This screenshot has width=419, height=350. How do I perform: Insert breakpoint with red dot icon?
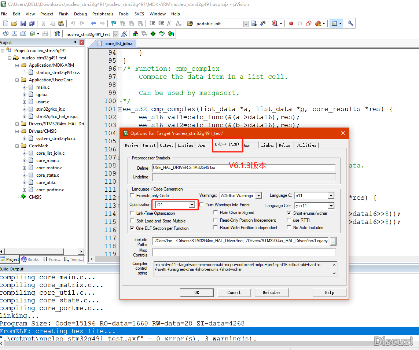point(291,23)
